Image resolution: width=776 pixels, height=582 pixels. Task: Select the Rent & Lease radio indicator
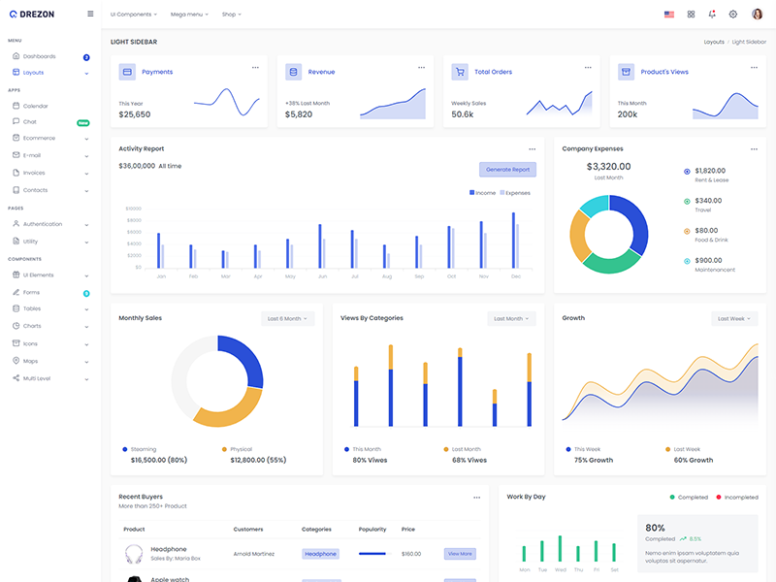pyautogui.click(x=687, y=171)
